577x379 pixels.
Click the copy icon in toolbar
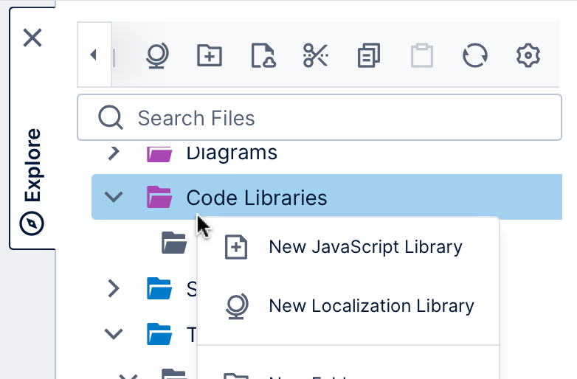coord(369,56)
